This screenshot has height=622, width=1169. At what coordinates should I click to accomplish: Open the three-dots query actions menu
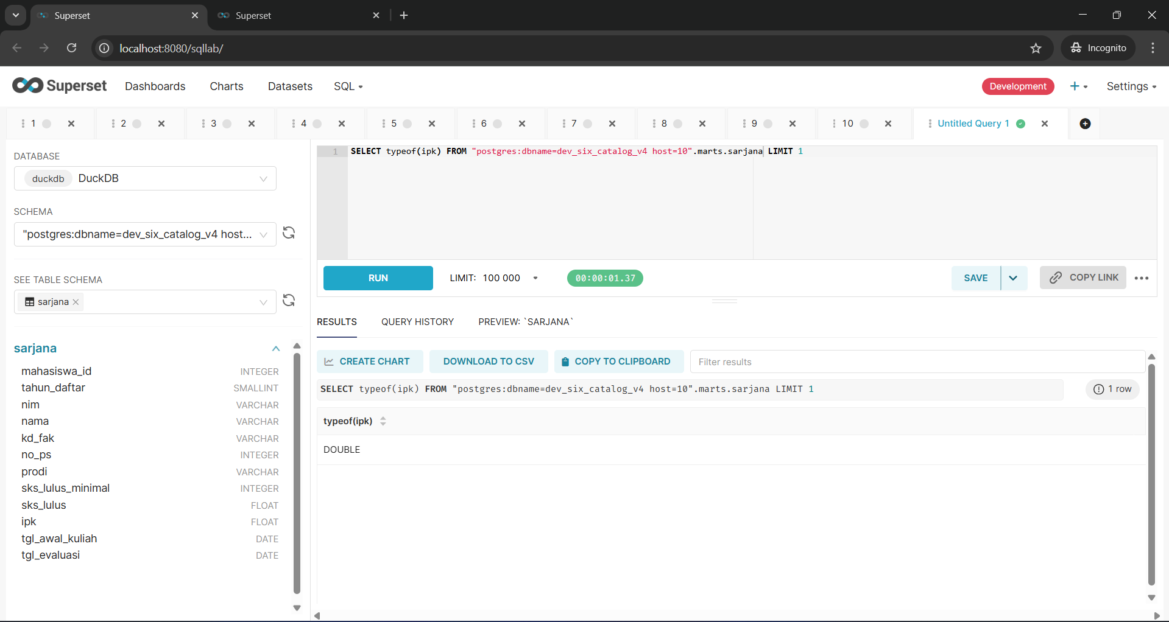(x=1142, y=278)
